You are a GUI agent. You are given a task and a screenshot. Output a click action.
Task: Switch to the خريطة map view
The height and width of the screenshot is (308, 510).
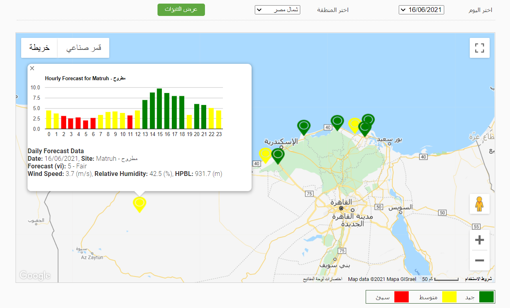click(39, 48)
